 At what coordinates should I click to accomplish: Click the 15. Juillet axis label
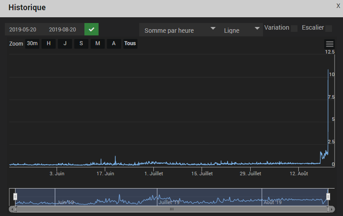click(202, 174)
